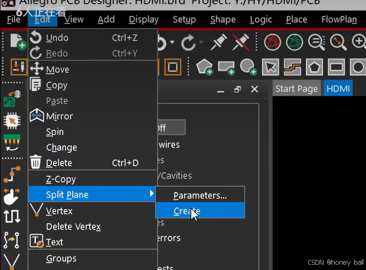Choose Delete in the Edit menu
This screenshot has width=366, height=270.
(x=93, y=163)
